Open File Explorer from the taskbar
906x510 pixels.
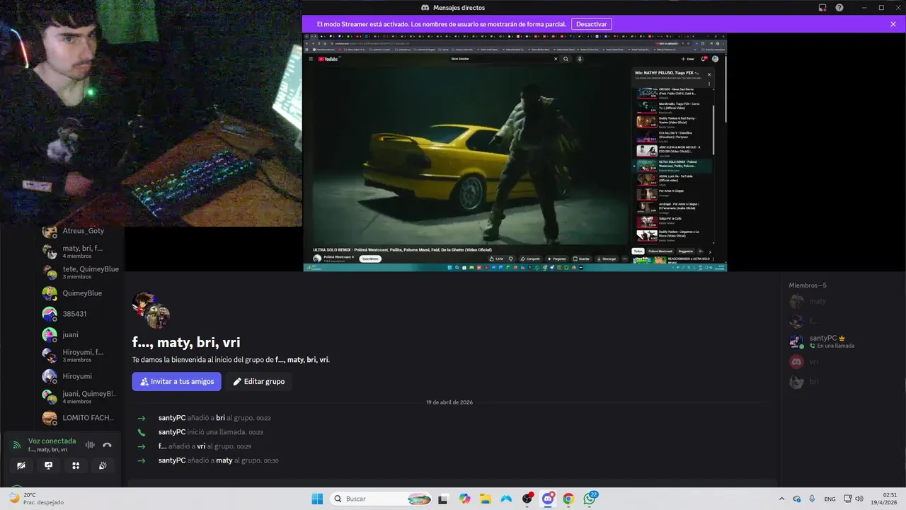(486, 499)
